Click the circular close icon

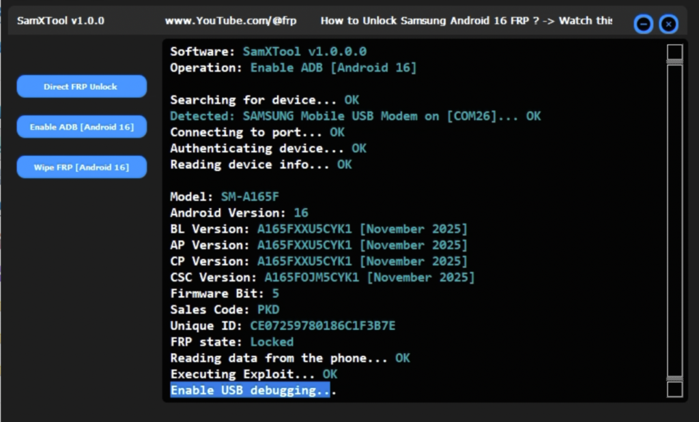pyautogui.click(x=668, y=24)
